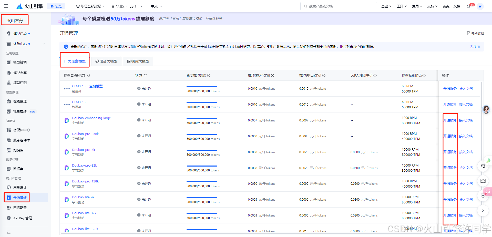Click the Volcano Engine logo
The height and width of the screenshot is (237, 492).
point(30,6)
